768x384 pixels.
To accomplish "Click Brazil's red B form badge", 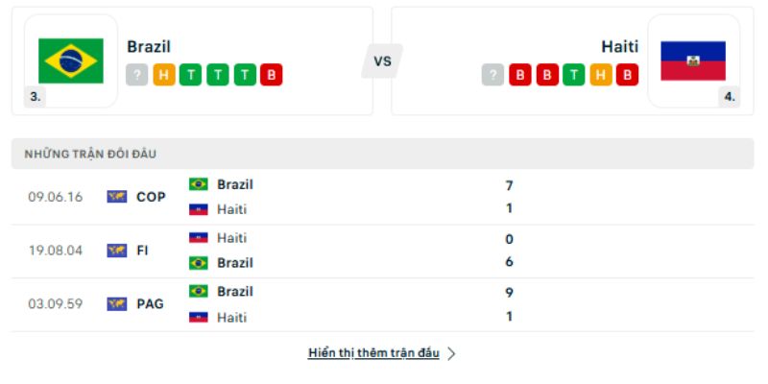I will click(272, 75).
